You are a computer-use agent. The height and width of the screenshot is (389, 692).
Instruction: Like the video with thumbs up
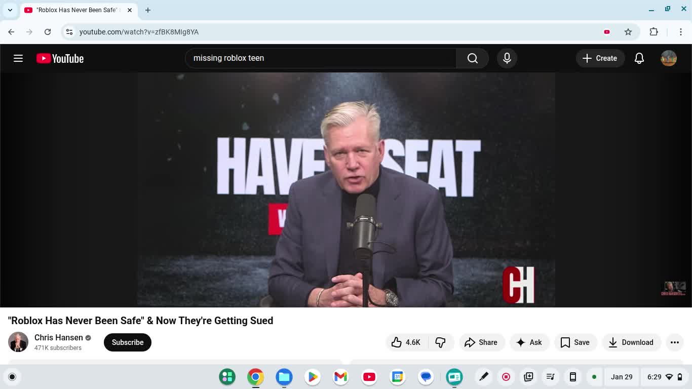coord(406,342)
